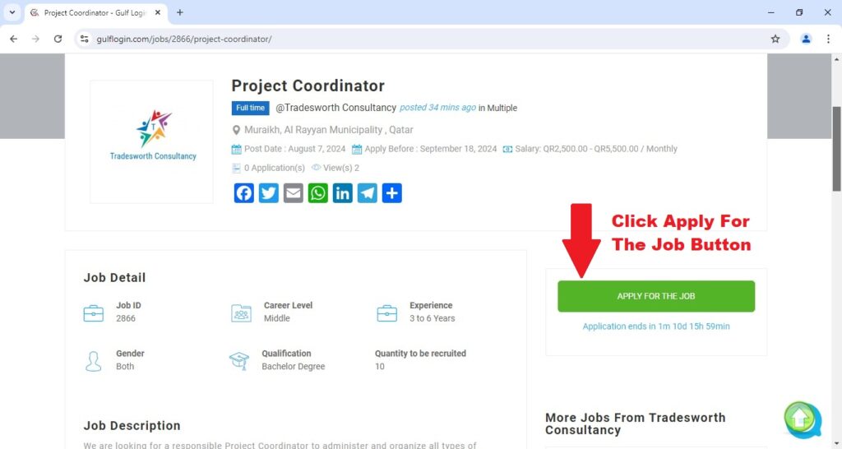The image size is (842, 449).
Task: View site information icon in address bar
Action: (x=85, y=39)
